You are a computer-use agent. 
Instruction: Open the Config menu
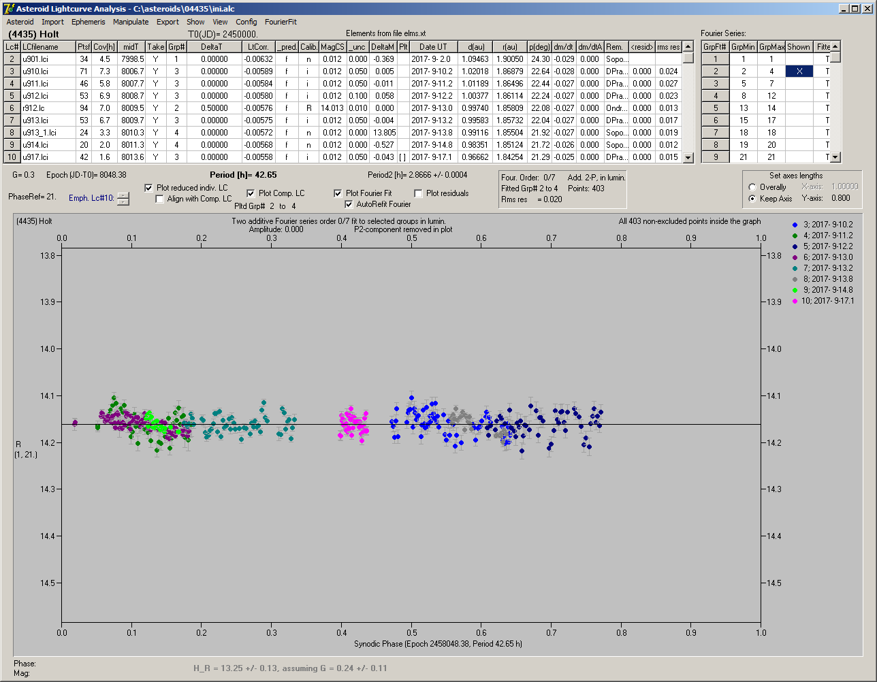tap(246, 22)
